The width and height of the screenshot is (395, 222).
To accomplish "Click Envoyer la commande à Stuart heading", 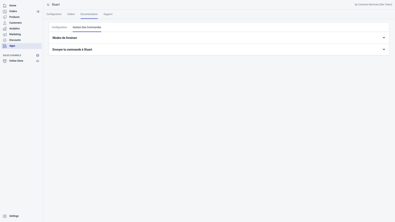I will (72, 49).
